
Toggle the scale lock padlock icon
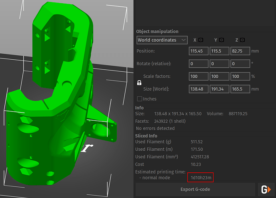click(139, 83)
